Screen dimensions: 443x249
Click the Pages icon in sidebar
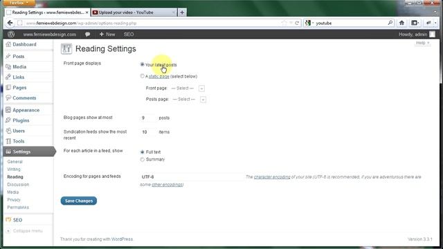(x=8, y=88)
